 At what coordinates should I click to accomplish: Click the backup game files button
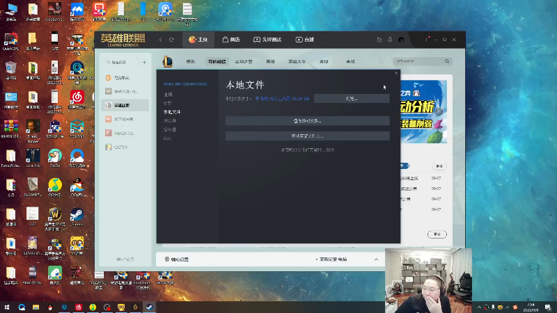pos(308,121)
